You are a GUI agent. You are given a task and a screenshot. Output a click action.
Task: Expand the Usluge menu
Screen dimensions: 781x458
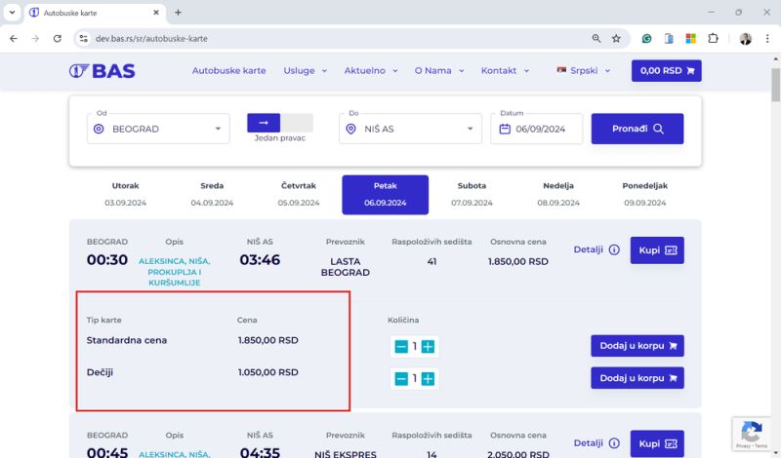306,70
